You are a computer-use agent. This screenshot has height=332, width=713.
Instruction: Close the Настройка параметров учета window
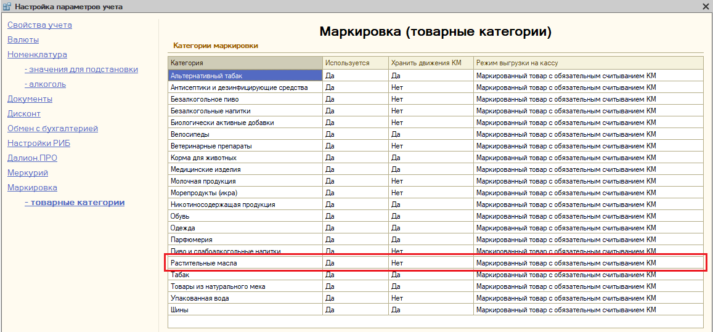point(706,7)
